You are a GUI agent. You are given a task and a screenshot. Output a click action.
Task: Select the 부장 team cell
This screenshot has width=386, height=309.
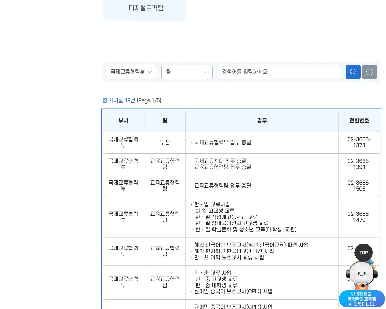pyautogui.click(x=165, y=142)
